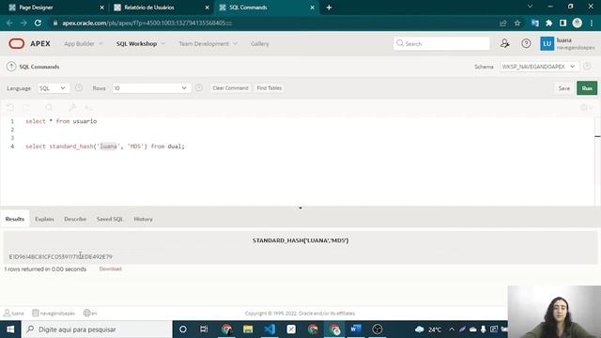
Task: Click the Clear Command button
Action: [x=230, y=88]
